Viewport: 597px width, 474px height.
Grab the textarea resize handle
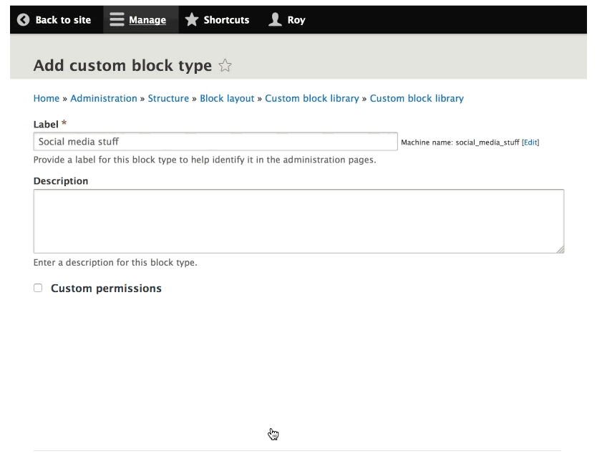coord(560,248)
